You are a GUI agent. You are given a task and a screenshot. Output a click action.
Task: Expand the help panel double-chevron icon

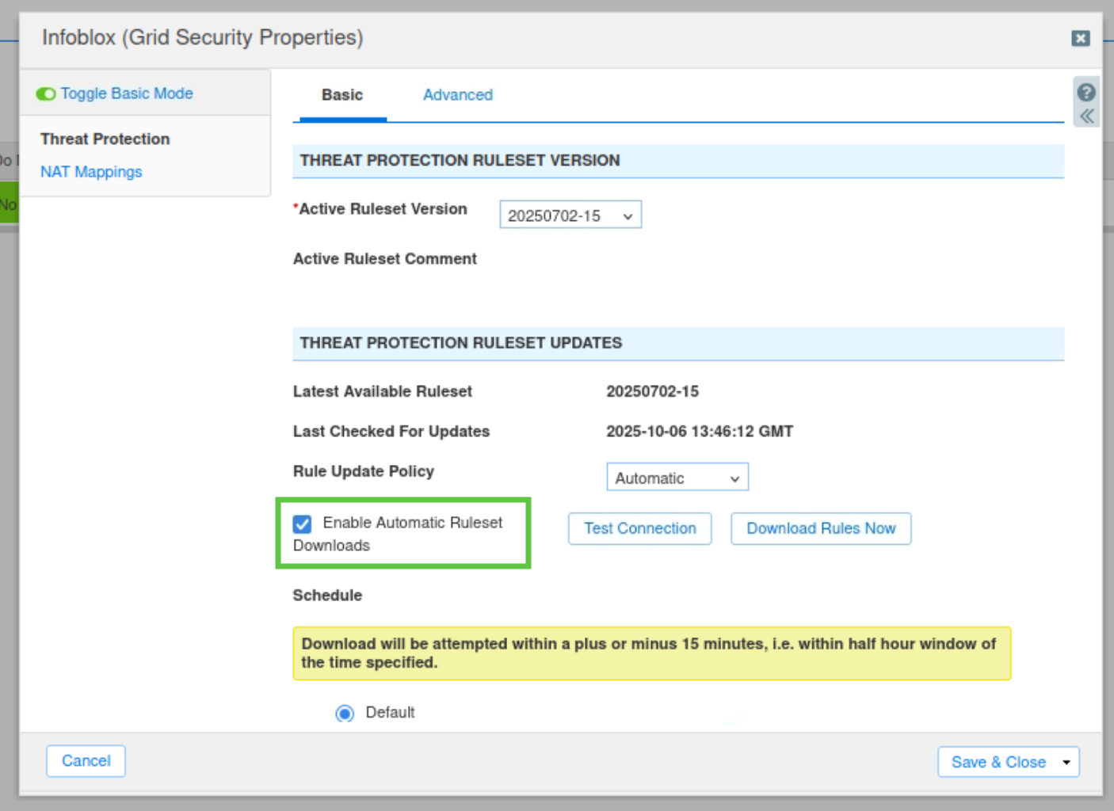coord(1086,116)
